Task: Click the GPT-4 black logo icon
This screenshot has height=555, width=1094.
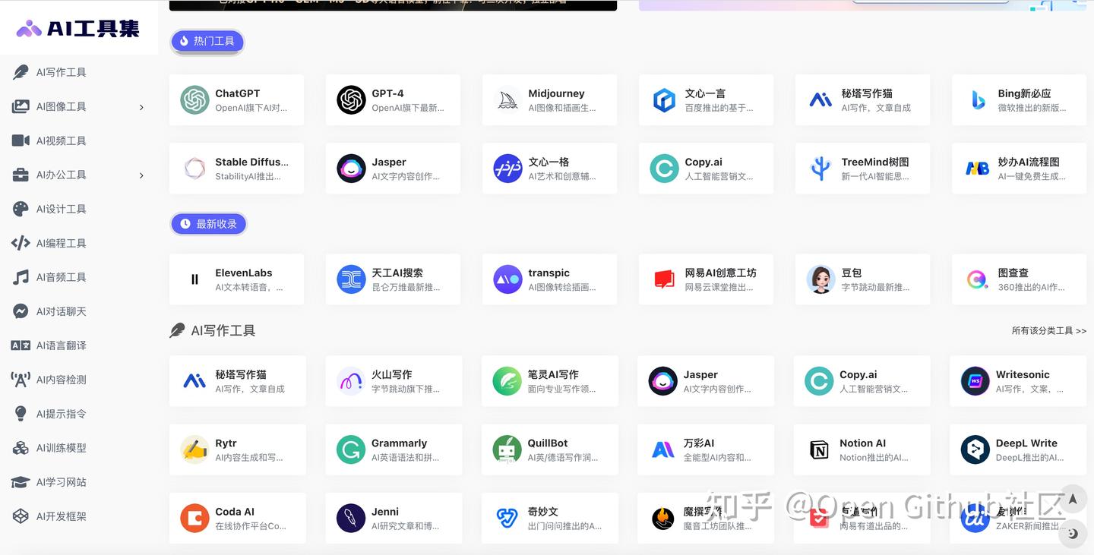Action: (x=351, y=100)
